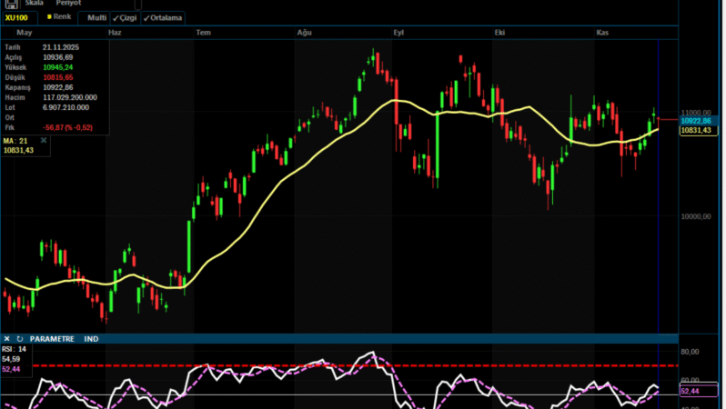The width and height of the screenshot is (726, 409).
Task: Open the Skala menu
Action: coord(35,4)
